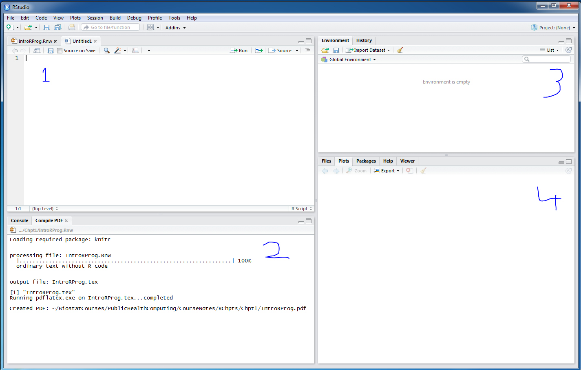This screenshot has width=581, height=370.
Task: Click the Go to file/function search field
Action: pyautogui.click(x=111, y=27)
